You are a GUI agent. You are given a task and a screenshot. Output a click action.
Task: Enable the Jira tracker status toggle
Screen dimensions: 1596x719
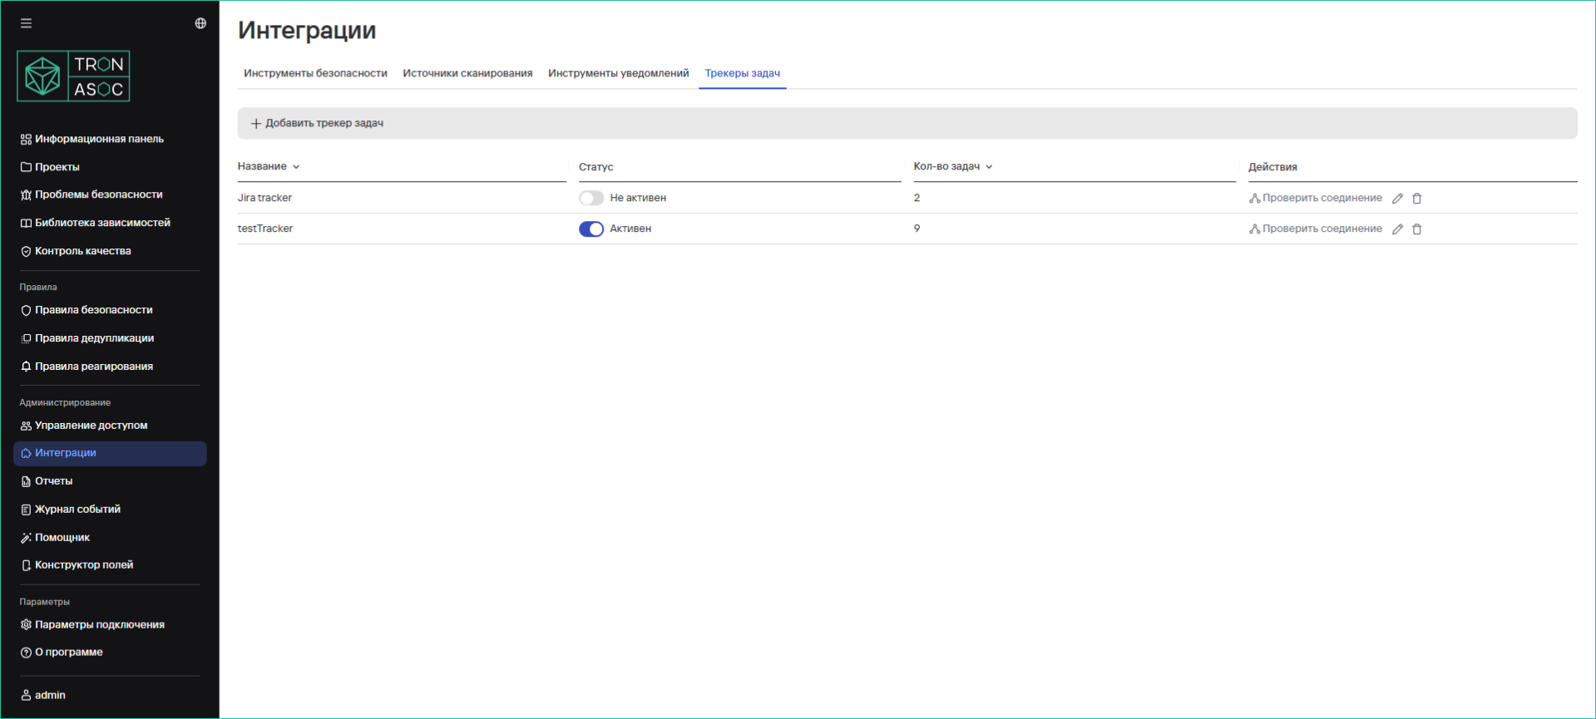(x=590, y=198)
